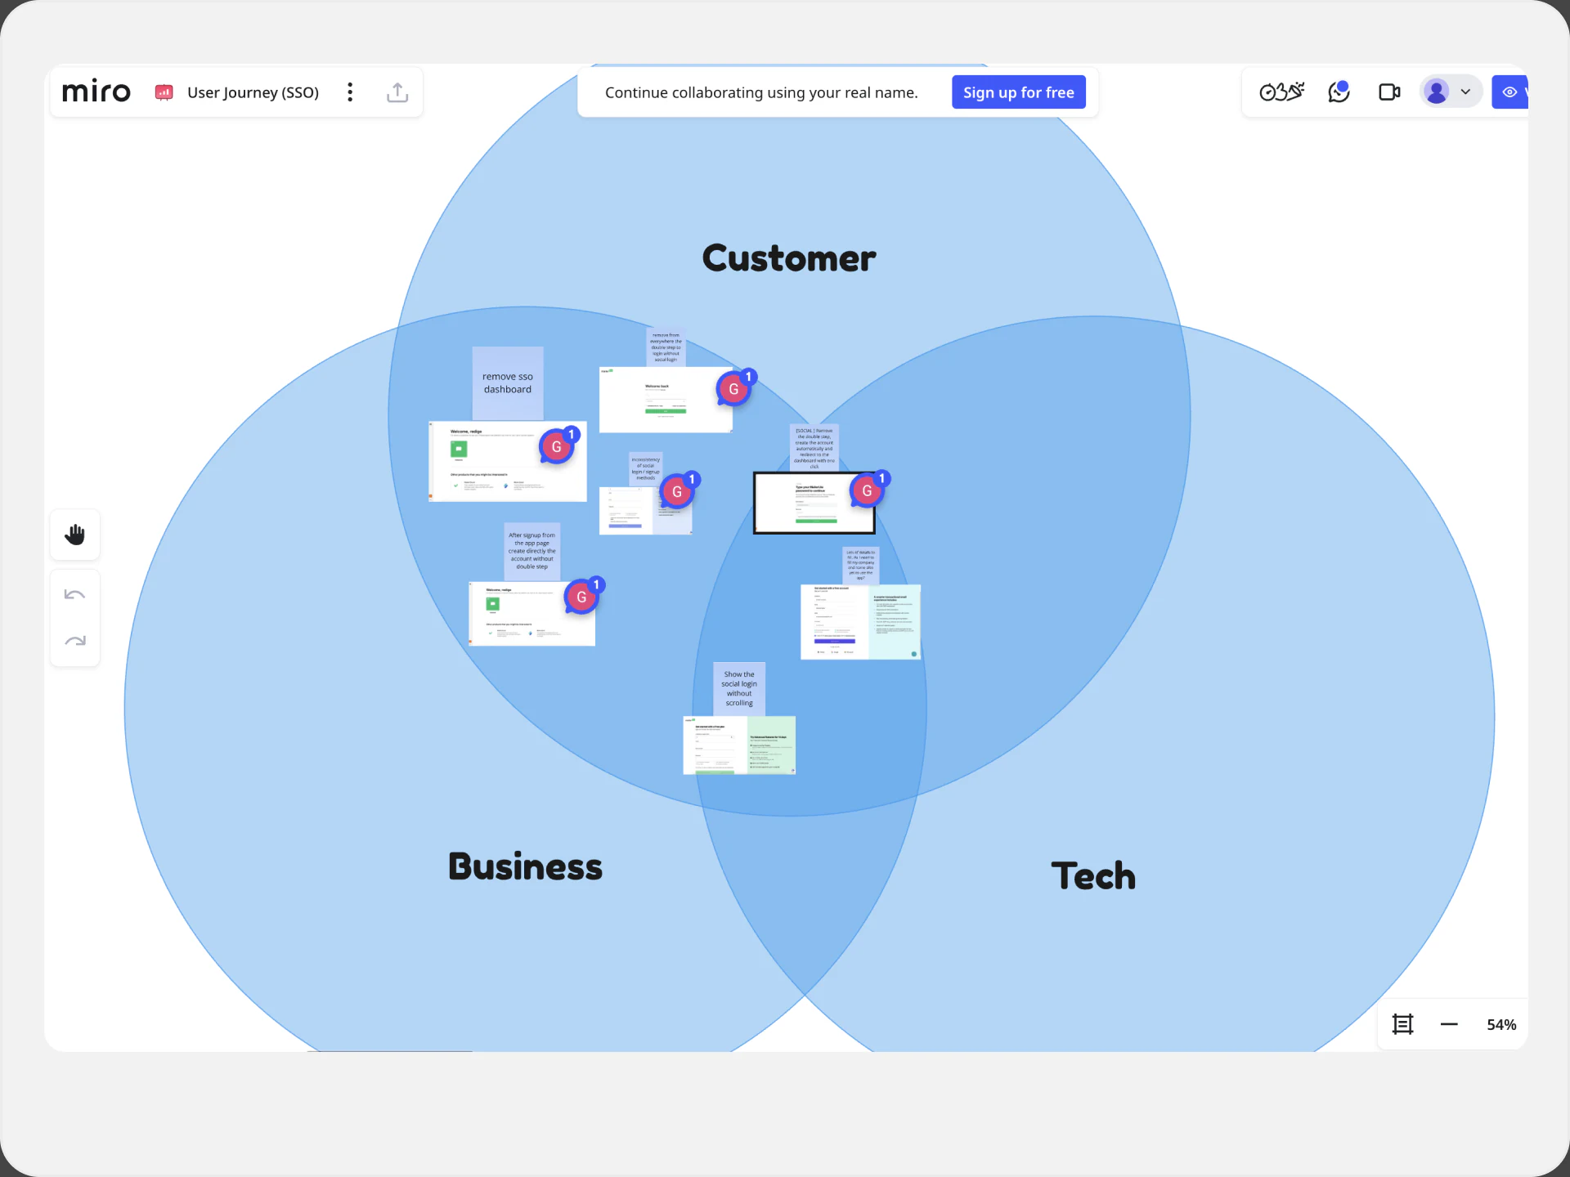
Task: Open comment bubble on the black-bordered screenshot
Action: tap(868, 489)
